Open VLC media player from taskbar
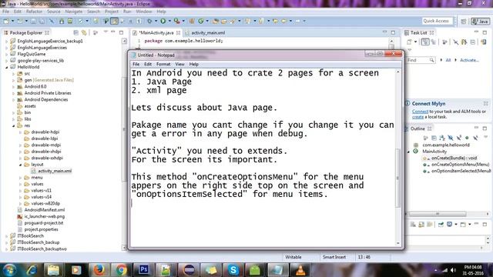The image size is (493, 277). [300, 270]
